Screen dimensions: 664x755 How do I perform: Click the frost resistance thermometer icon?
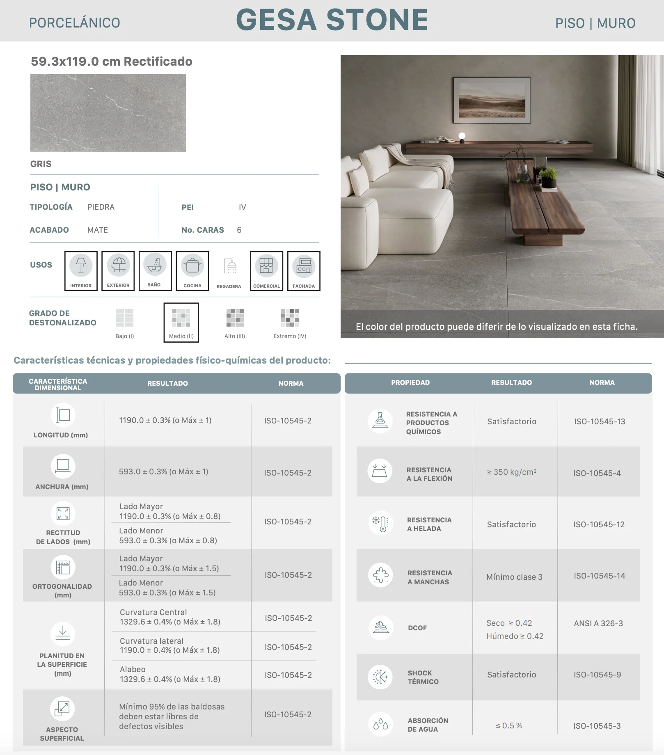click(x=381, y=523)
